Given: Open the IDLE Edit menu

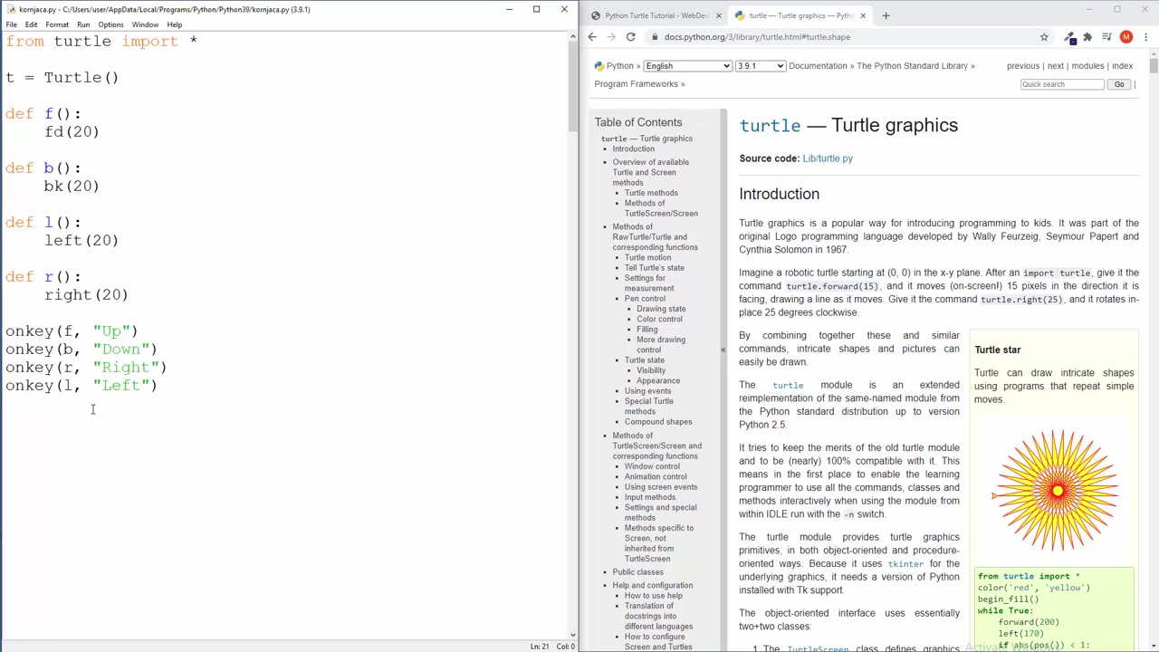Looking at the screenshot, I should click(x=31, y=24).
